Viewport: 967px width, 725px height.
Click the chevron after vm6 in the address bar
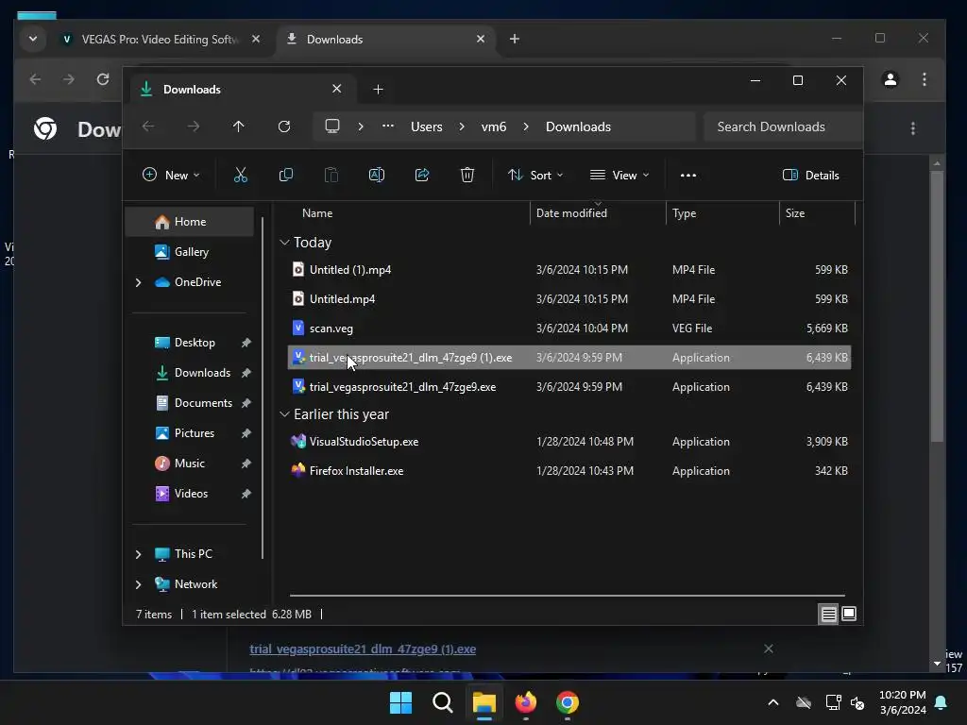click(526, 126)
